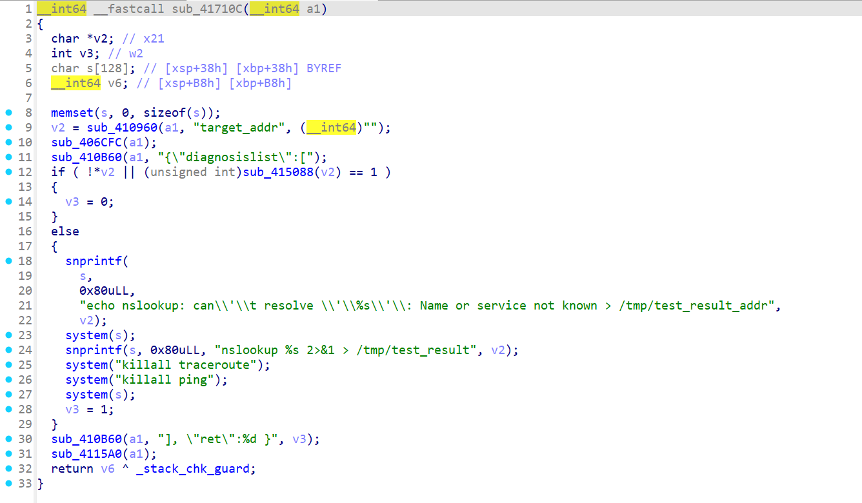The width and height of the screenshot is (862, 503).
Task: Select int v3 declaration on line 4
Action: click(75, 54)
